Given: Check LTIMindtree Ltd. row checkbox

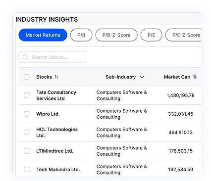Looking at the screenshot, I should click(x=27, y=151).
